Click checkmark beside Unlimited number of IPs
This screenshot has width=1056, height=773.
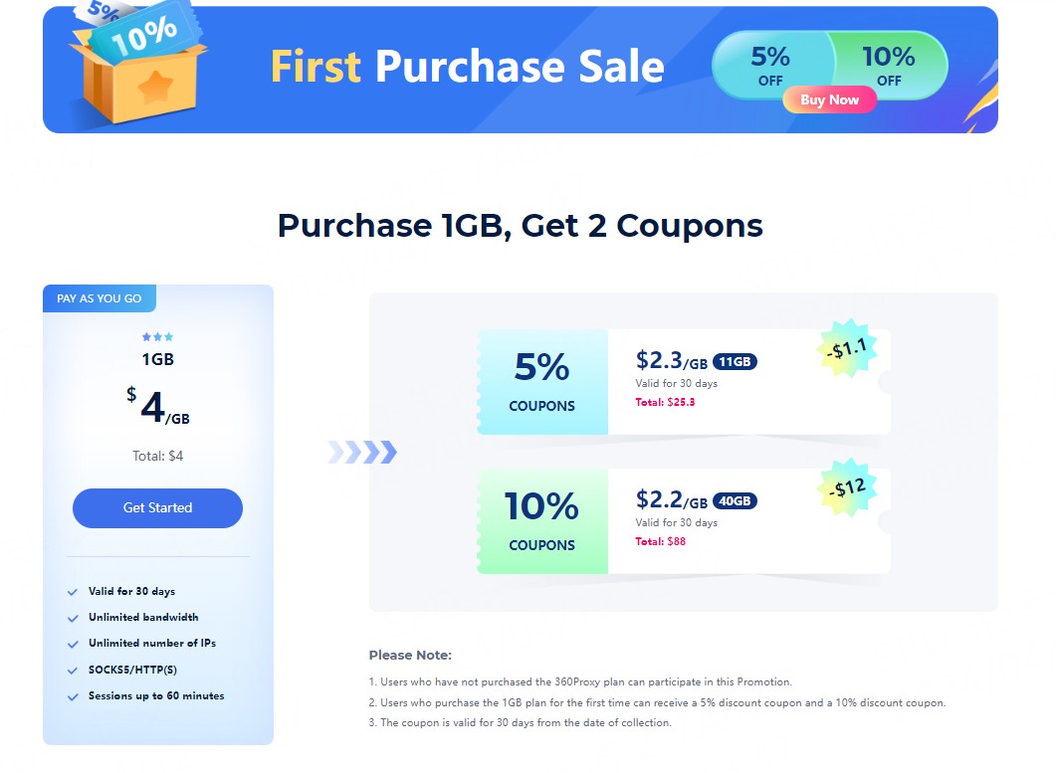pos(73,645)
